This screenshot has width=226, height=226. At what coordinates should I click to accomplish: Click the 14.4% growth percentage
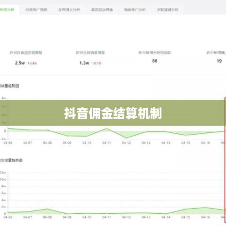[x=32, y=63]
